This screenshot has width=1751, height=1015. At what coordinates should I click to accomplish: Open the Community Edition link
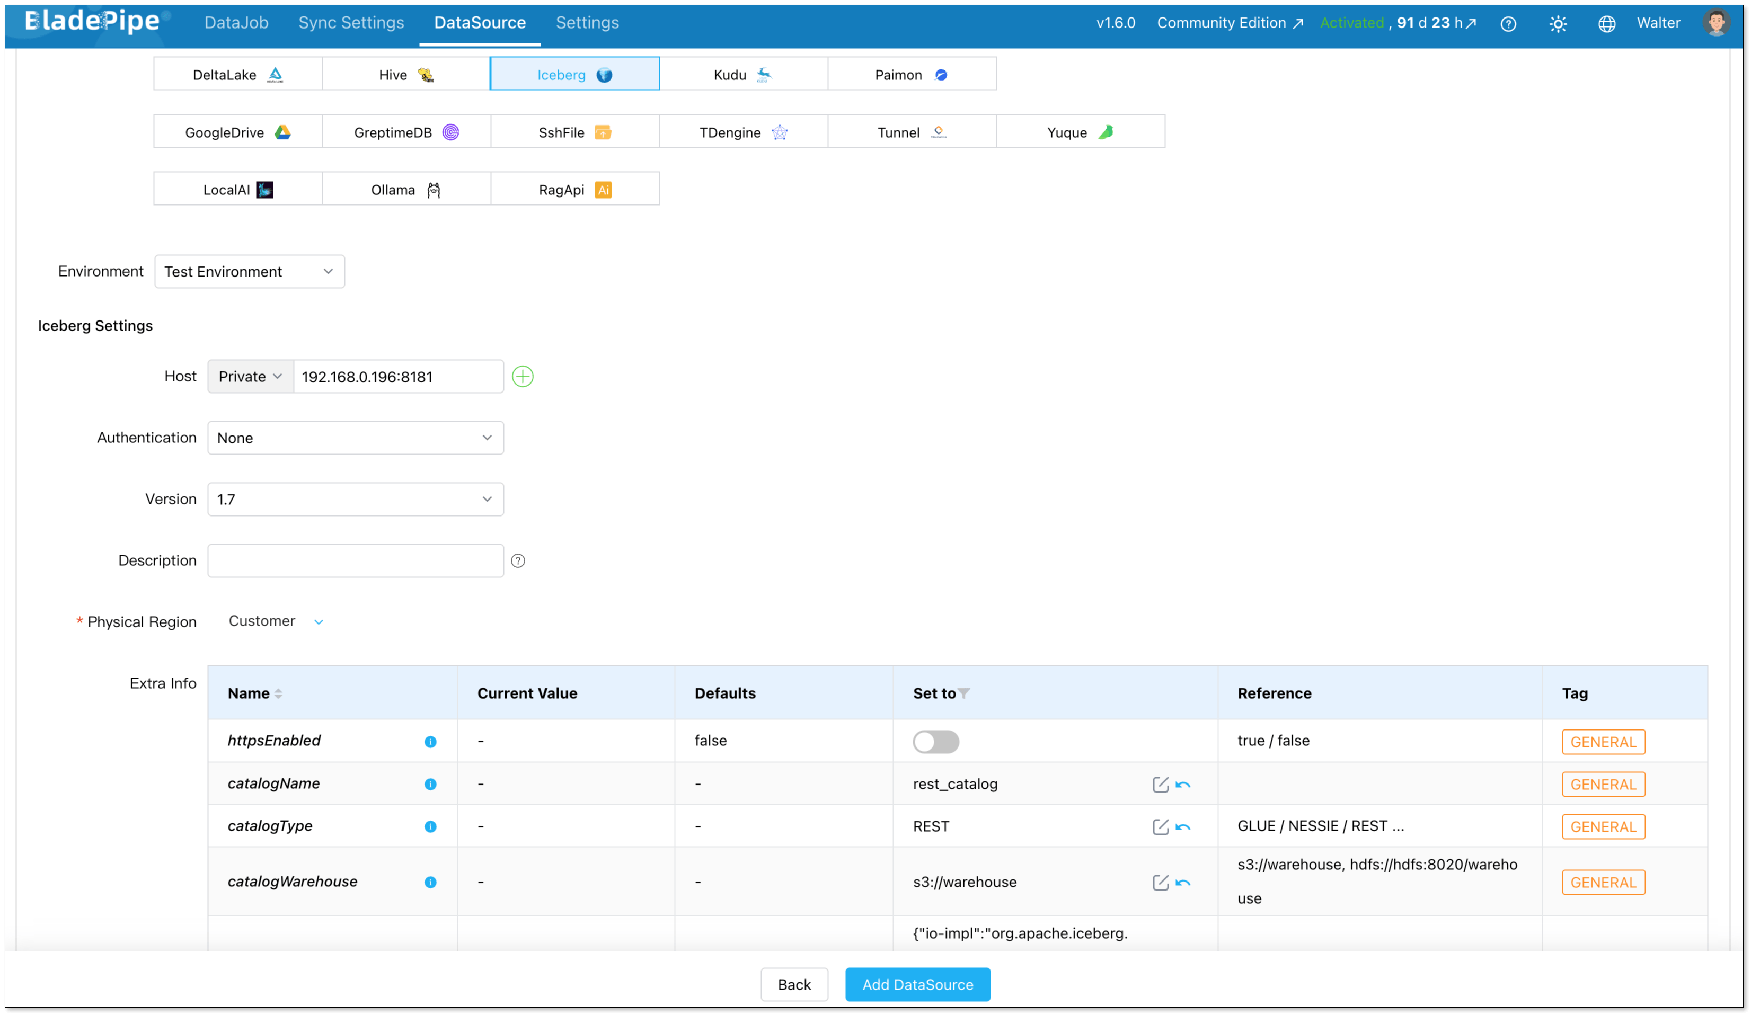[1229, 23]
